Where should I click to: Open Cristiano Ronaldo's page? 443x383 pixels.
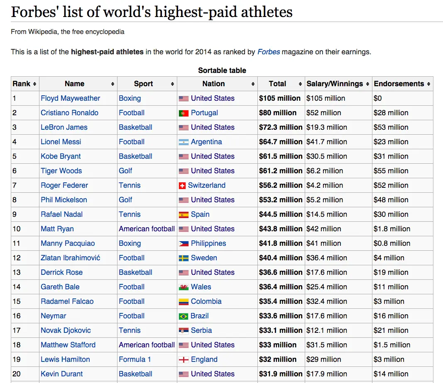click(x=69, y=113)
